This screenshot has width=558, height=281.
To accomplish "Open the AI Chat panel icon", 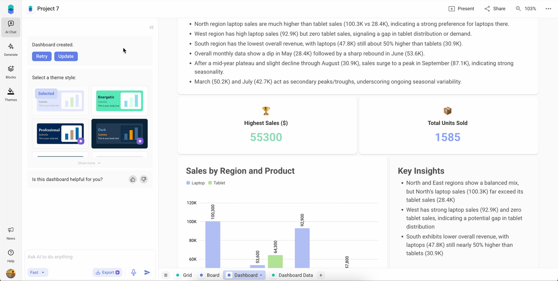I will click(x=11, y=27).
